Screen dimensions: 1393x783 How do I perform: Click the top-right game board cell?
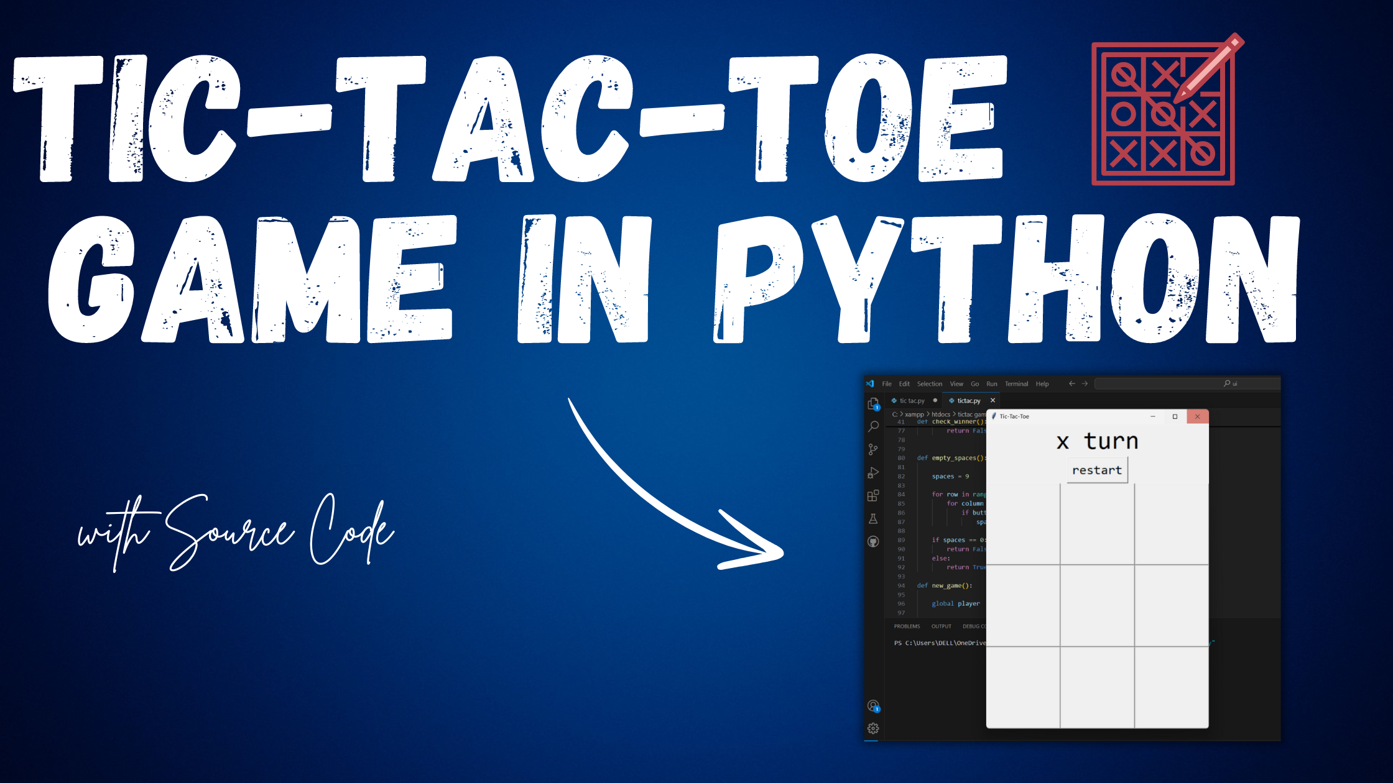tap(1172, 524)
